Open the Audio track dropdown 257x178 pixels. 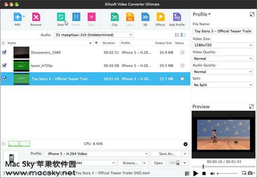(x=94, y=35)
